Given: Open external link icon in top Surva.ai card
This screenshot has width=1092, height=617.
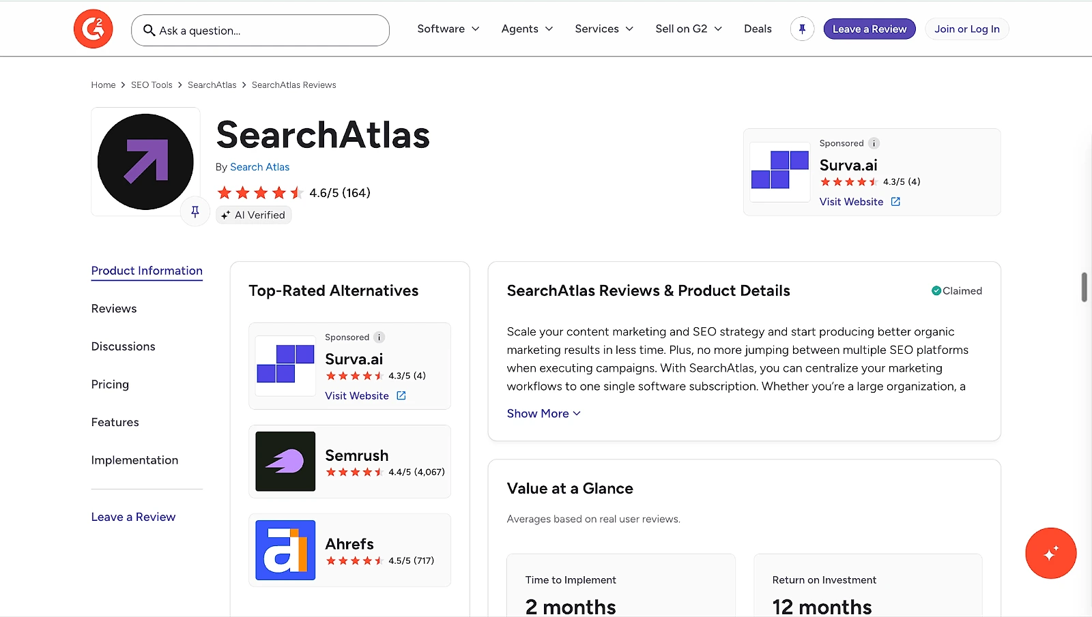Looking at the screenshot, I should [x=895, y=202].
